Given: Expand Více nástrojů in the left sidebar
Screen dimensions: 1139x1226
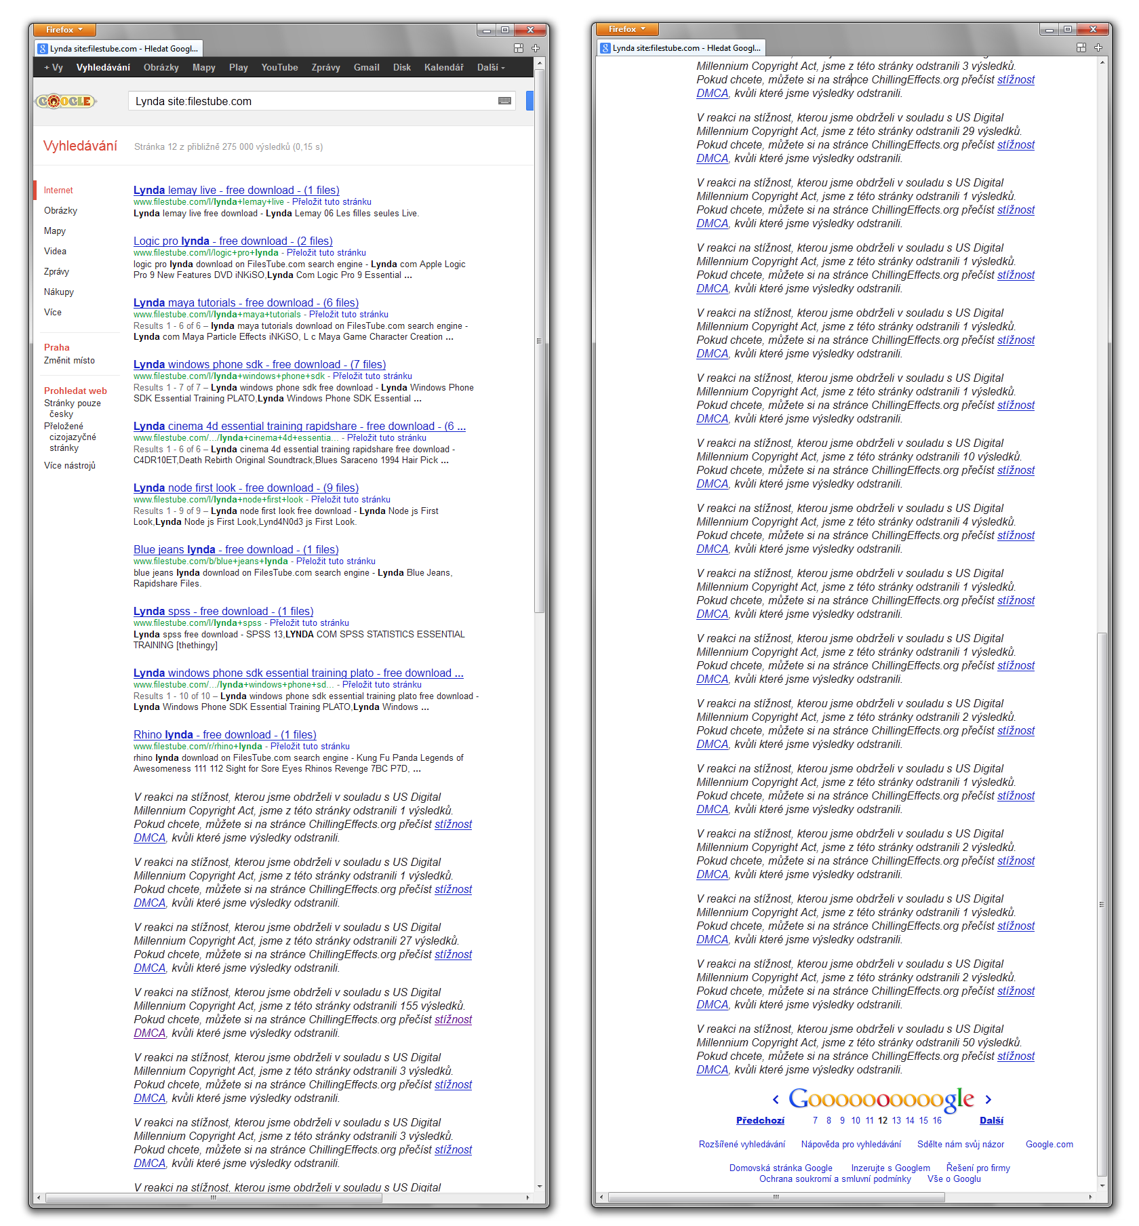Looking at the screenshot, I should coord(70,465).
